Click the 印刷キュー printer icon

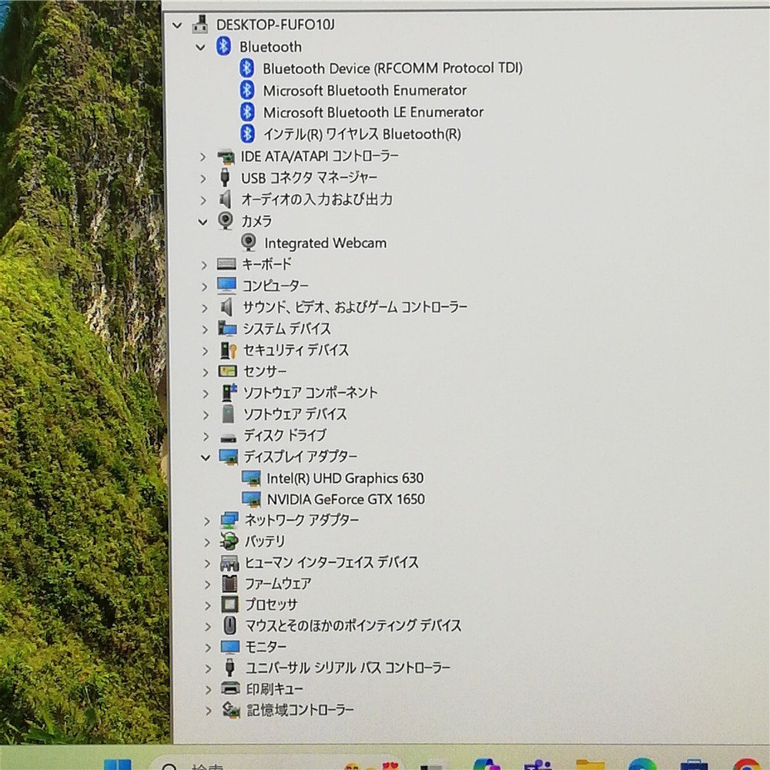(x=230, y=688)
